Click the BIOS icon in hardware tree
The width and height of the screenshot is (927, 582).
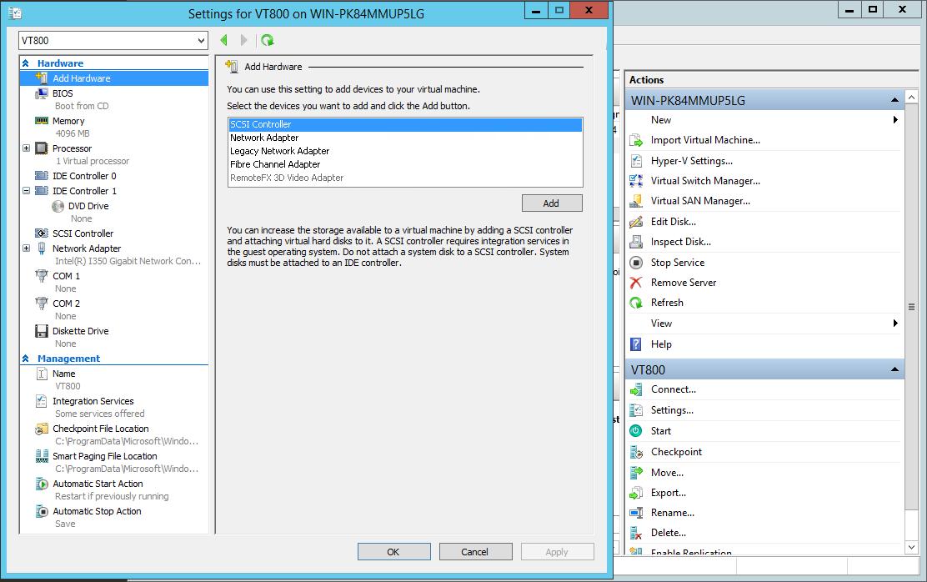click(x=42, y=93)
